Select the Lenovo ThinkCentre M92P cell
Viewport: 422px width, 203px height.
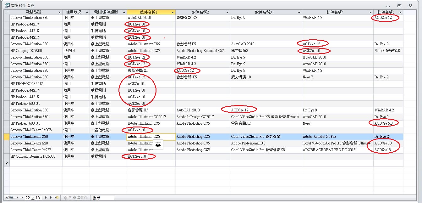coord(36,150)
